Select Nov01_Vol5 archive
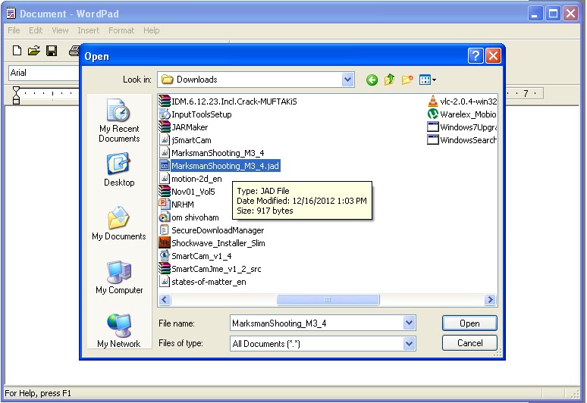The width and height of the screenshot is (587, 403). 187,192
